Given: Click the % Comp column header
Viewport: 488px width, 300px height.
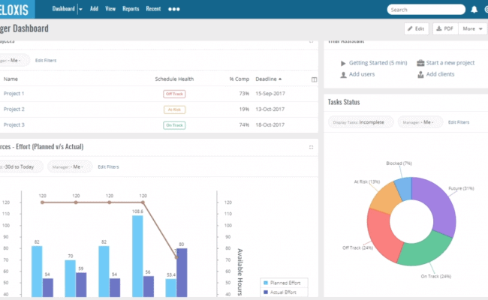Looking at the screenshot, I should tap(239, 79).
